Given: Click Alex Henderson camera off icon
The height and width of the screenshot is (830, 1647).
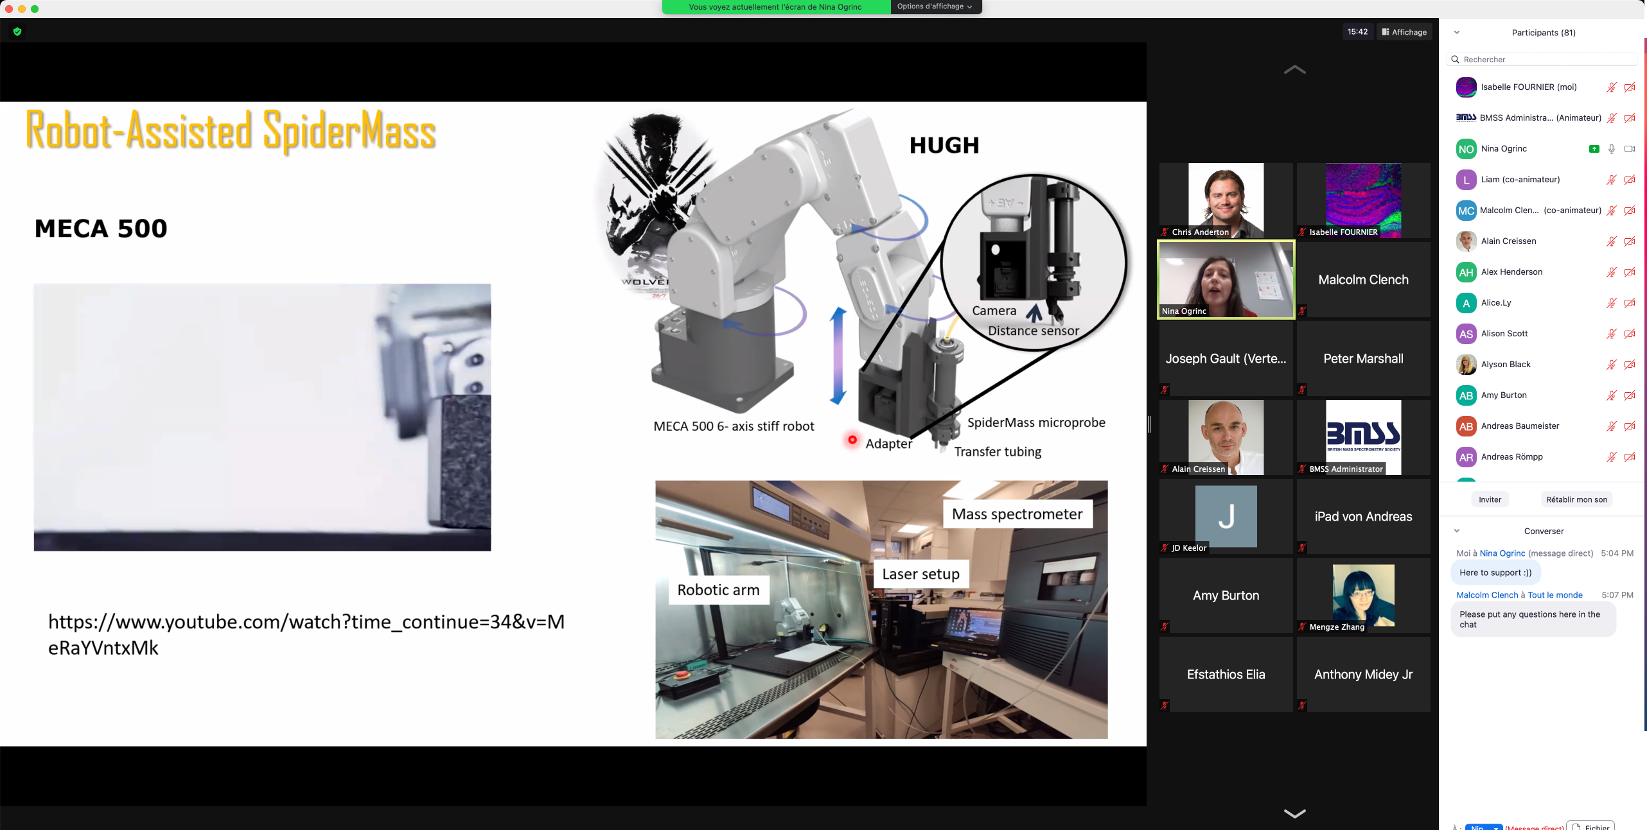Looking at the screenshot, I should (1630, 272).
